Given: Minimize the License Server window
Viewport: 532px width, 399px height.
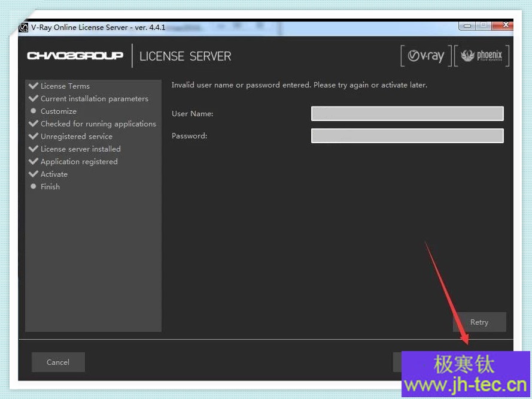Looking at the screenshot, I should [x=467, y=26].
